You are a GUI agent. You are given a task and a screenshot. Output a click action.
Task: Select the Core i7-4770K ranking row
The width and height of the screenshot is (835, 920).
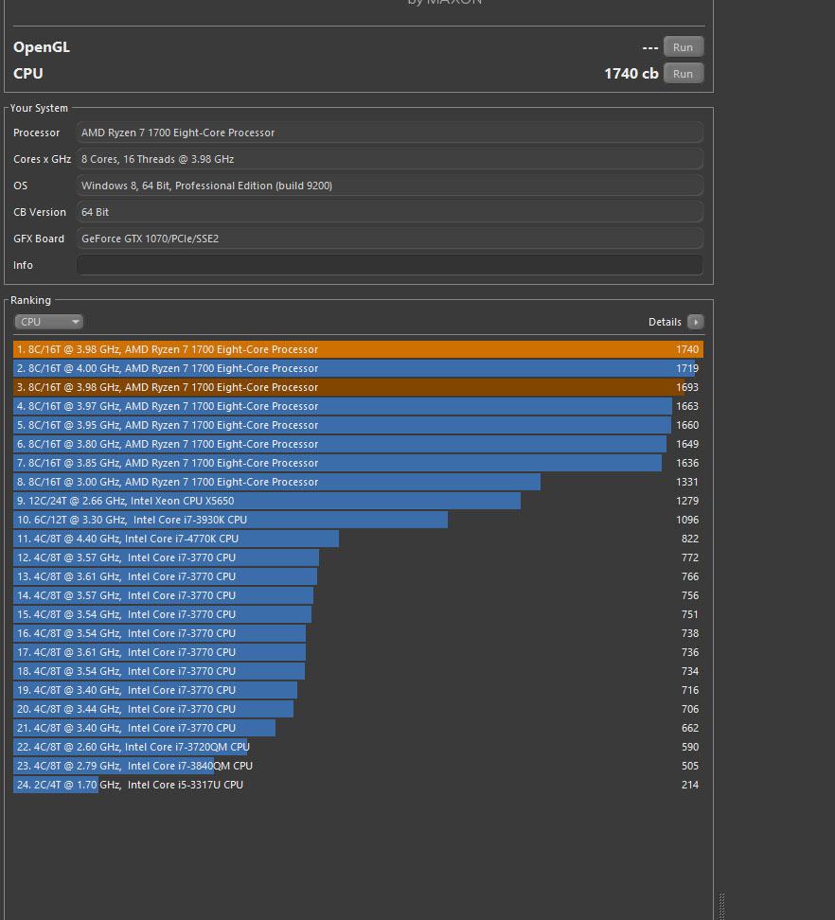[358, 539]
